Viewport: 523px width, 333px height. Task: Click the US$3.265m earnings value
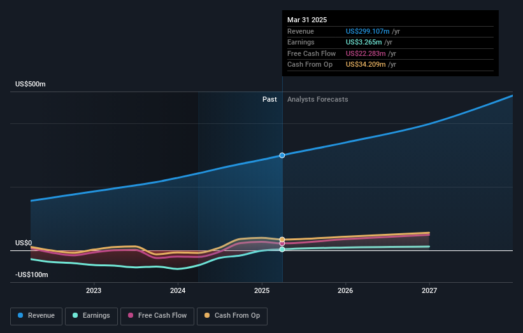tap(364, 42)
